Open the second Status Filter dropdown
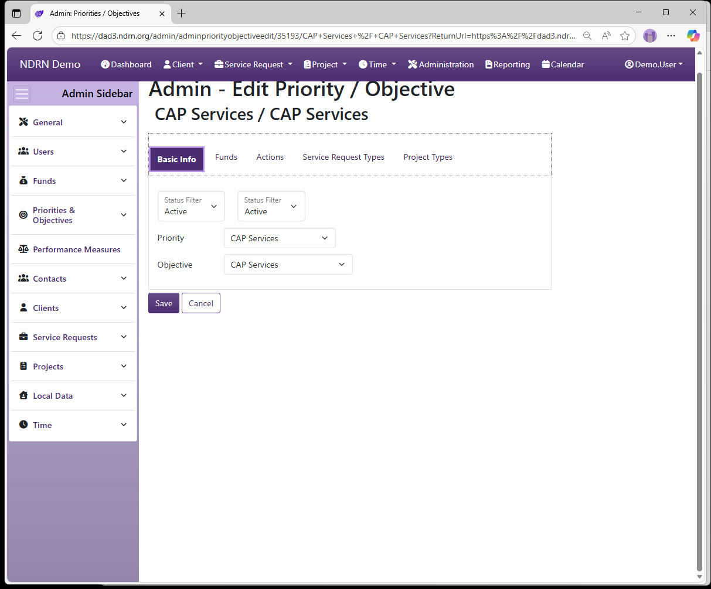This screenshot has height=589, width=711. point(271,206)
